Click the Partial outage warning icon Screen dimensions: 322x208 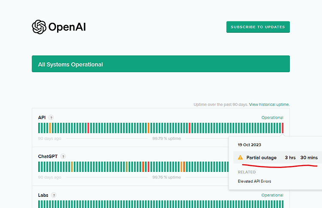pos(240,157)
